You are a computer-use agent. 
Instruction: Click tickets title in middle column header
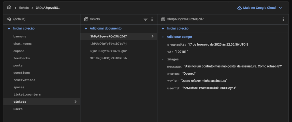click(95, 19)
